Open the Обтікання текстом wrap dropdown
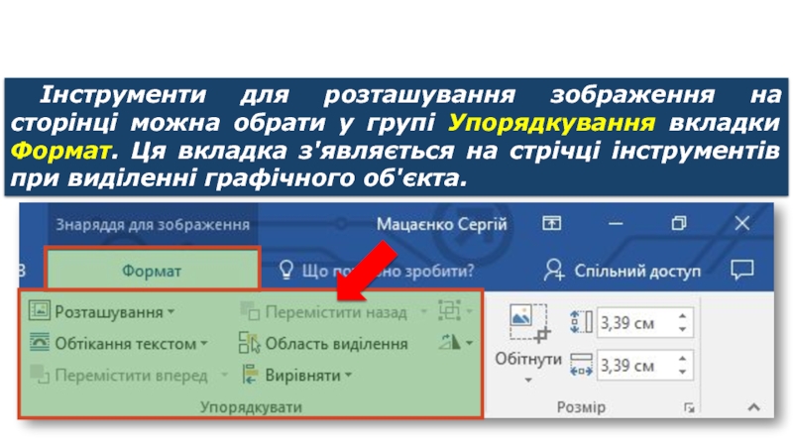 (x=132, y=344)
